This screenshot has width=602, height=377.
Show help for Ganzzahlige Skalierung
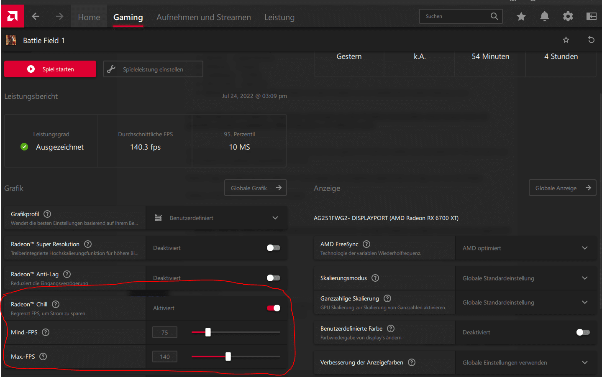(x=387, y=298)
